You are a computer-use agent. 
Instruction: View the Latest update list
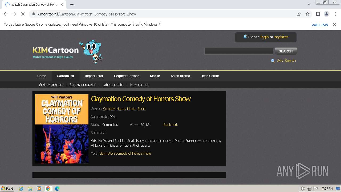pos(113,85)
